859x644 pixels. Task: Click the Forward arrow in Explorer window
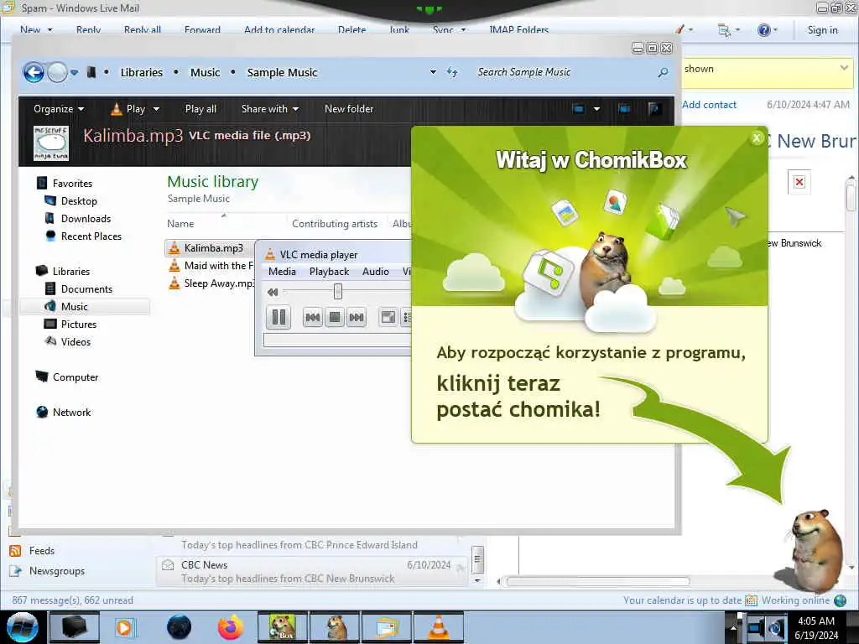click(x=57, y=72)
